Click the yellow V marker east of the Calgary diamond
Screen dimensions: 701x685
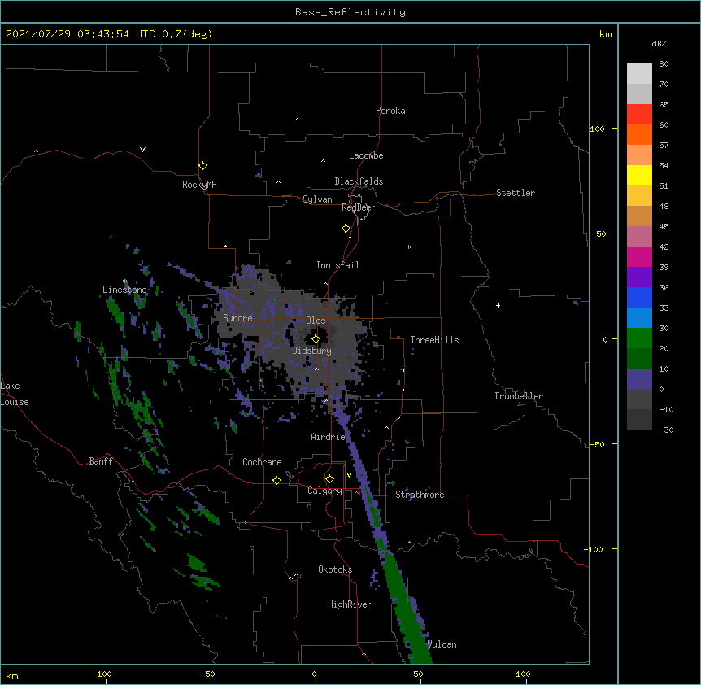349,475
